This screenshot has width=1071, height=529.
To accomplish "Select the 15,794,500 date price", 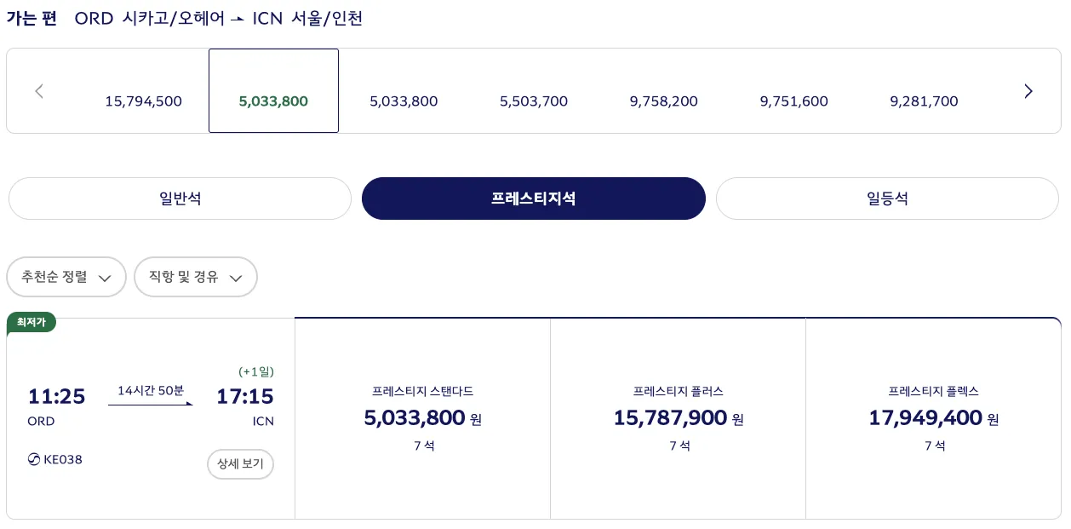I will (x=144, y=101).
